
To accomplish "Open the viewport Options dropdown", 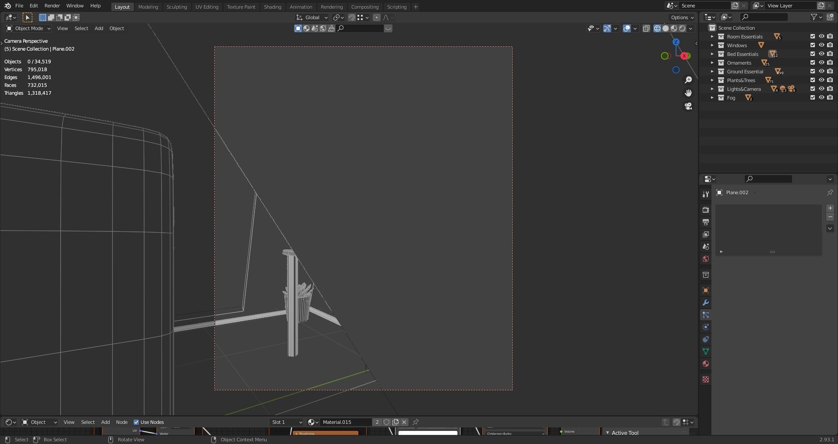I will click(682, 17).
